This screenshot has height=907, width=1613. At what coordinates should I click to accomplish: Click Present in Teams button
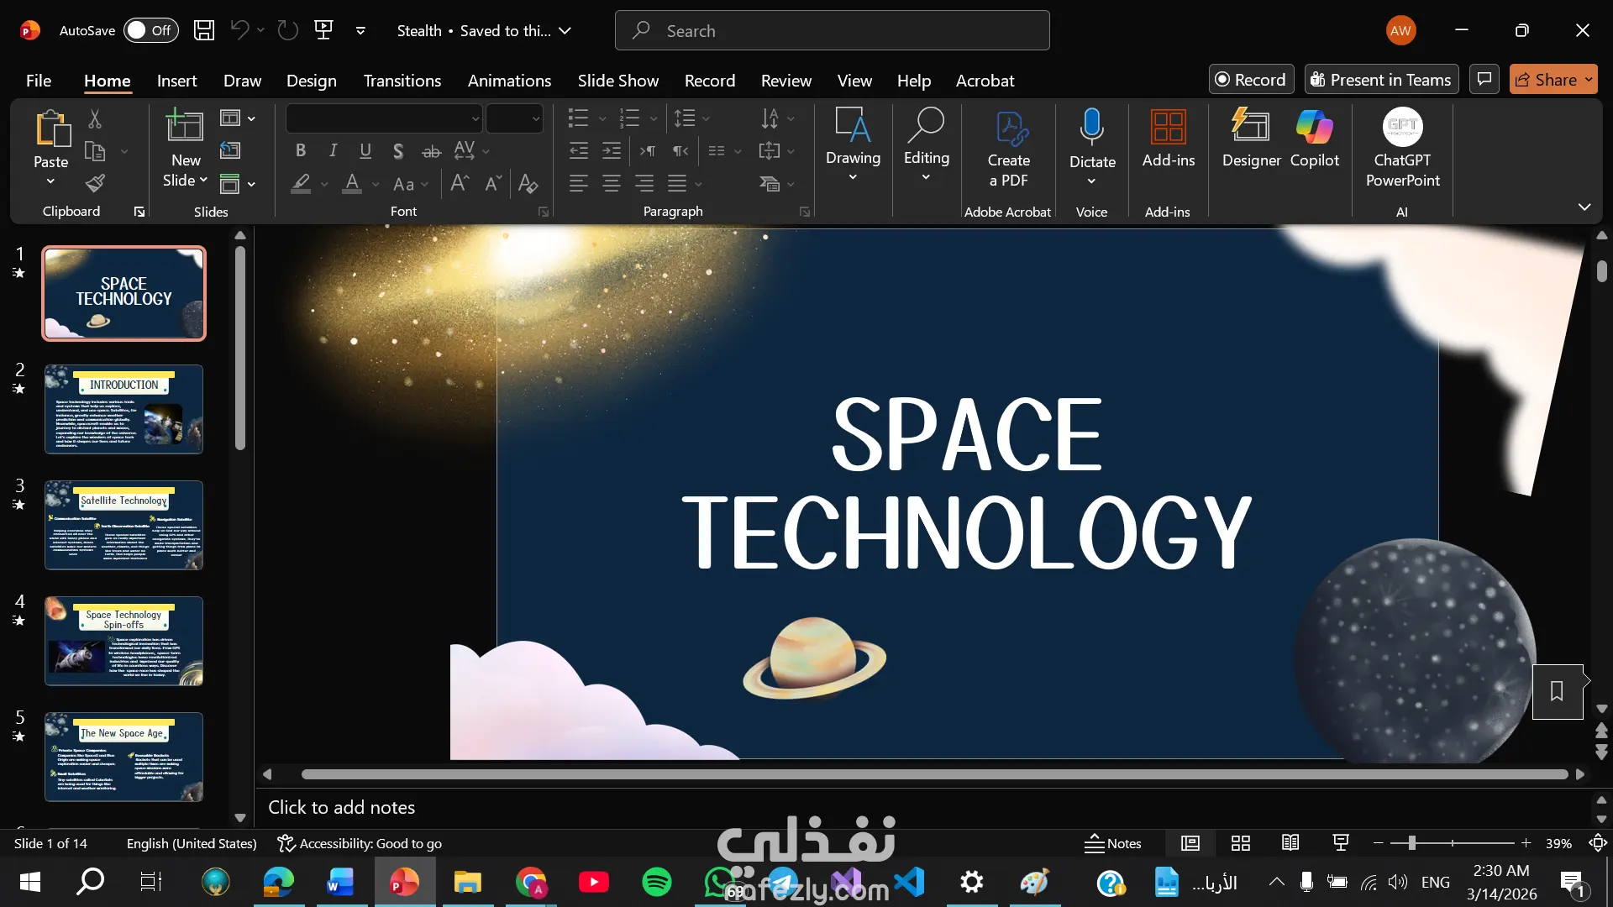click(x=1381, y=79)
